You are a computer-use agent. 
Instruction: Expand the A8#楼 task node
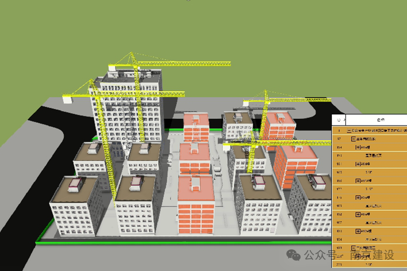(358, 214)
